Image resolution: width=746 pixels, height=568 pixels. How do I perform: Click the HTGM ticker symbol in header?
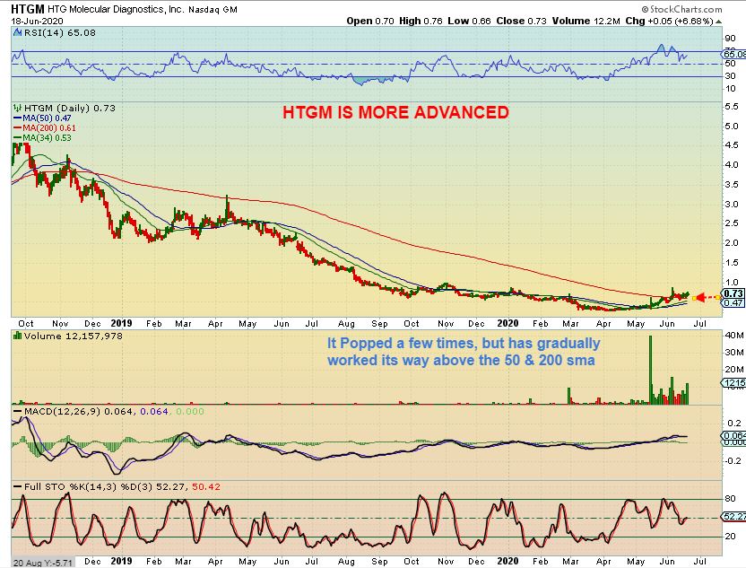pyautogui.click(x=28, y=9)
